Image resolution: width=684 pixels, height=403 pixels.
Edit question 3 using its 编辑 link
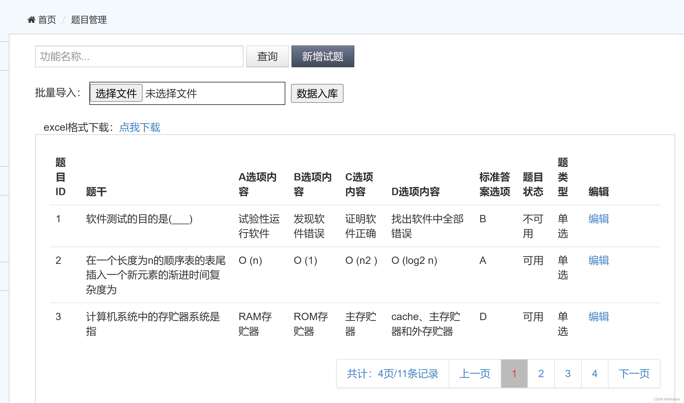click(598, 317)
